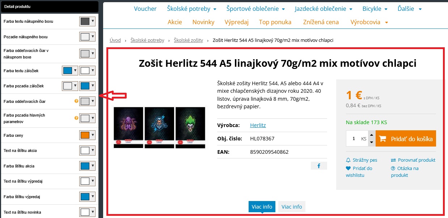Open Farba štítku výpredaj color picker
The width and height of the screenshot is (448, 218).
pos(87,197)
